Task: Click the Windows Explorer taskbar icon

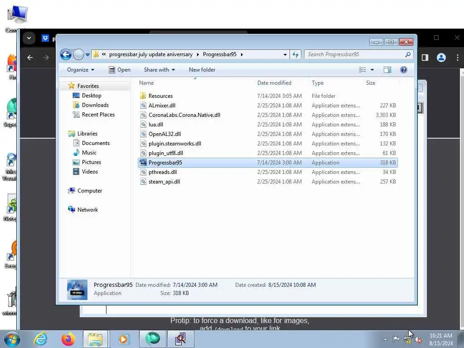Action: coord(96,339)
